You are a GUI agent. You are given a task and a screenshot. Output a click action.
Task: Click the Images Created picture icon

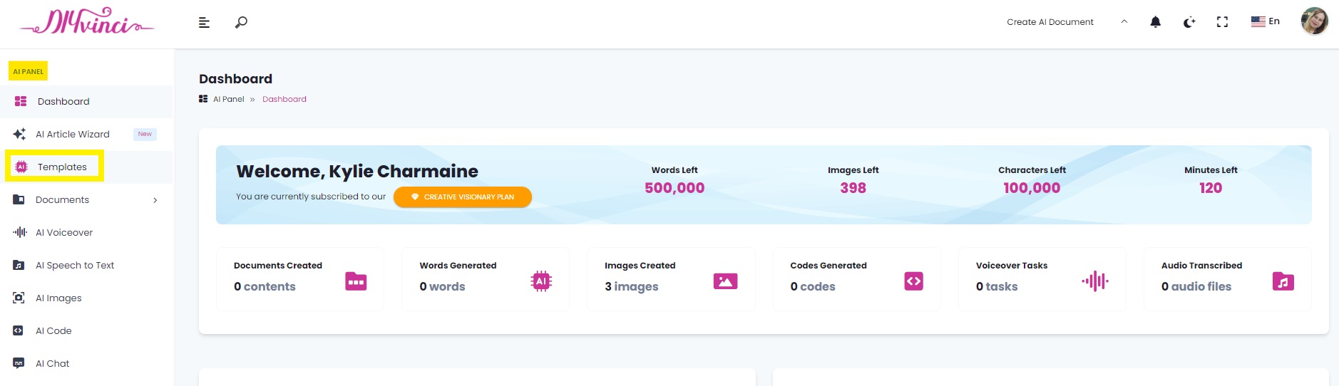[x=725, y=281]
